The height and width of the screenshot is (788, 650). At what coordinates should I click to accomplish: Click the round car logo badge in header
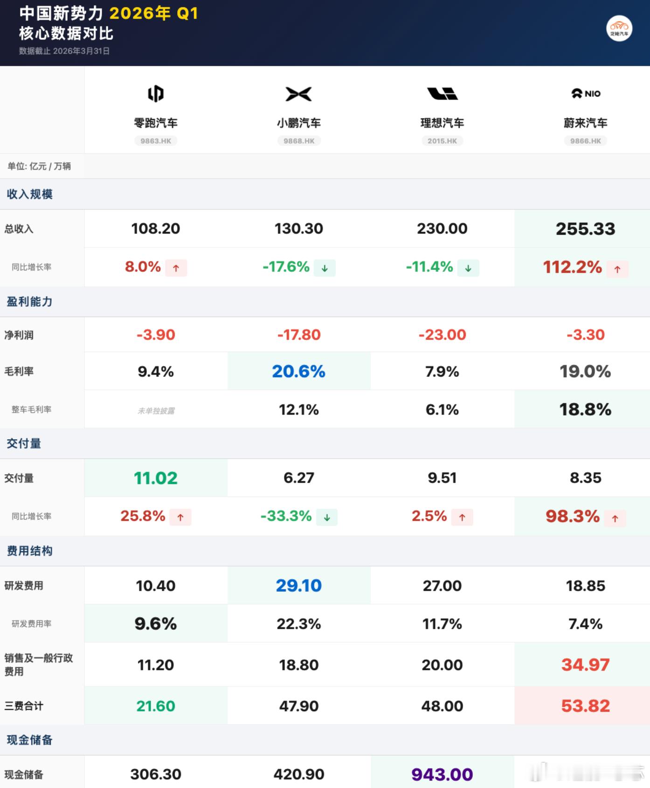point(619,28)
